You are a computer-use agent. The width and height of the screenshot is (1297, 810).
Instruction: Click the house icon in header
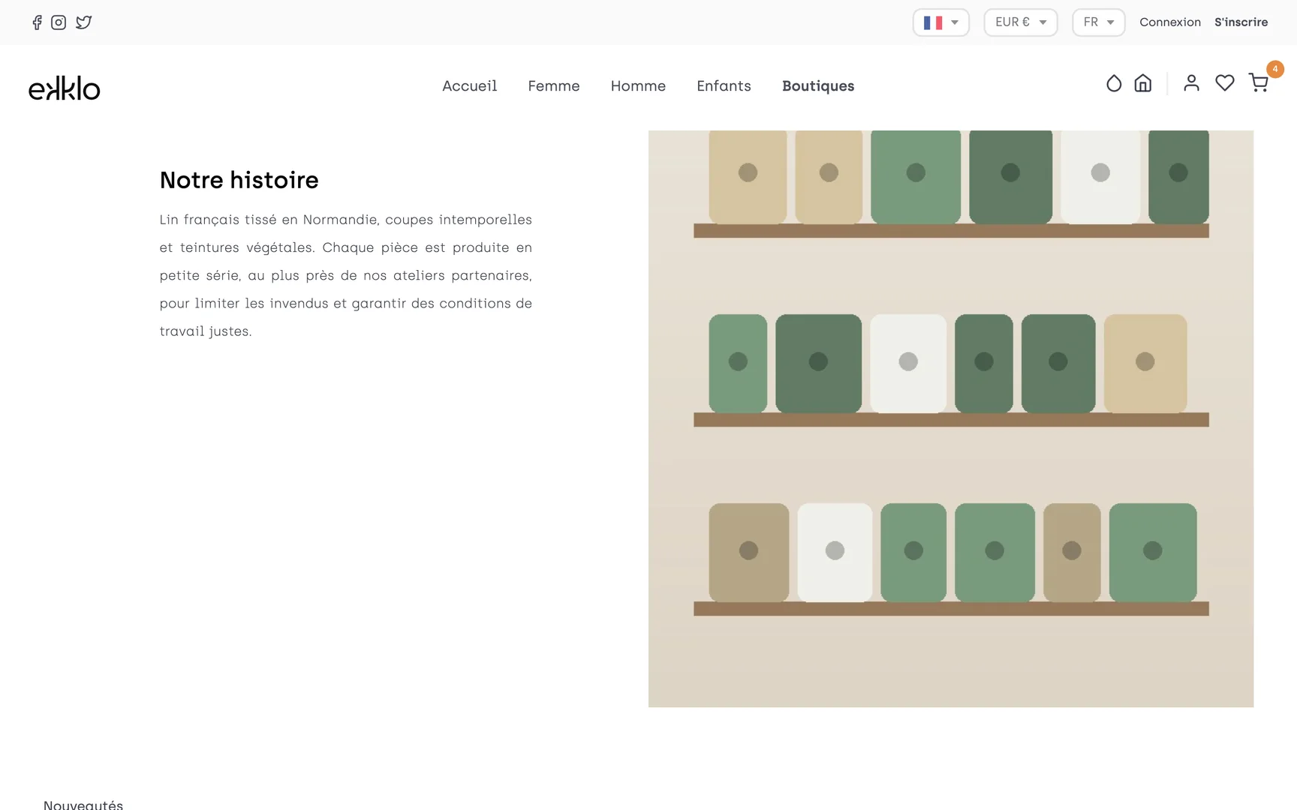tap(1143, 83)
